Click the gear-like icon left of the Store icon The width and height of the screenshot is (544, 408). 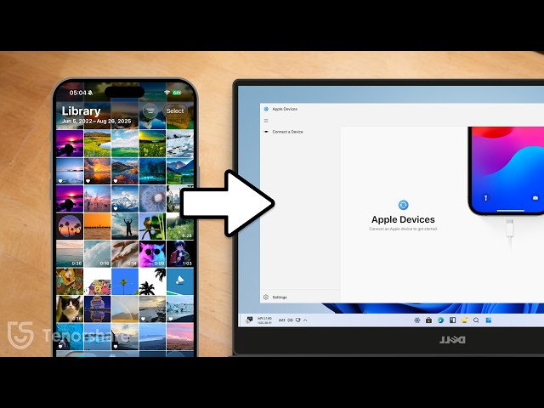pyautogui.click(x=417, y=320)
